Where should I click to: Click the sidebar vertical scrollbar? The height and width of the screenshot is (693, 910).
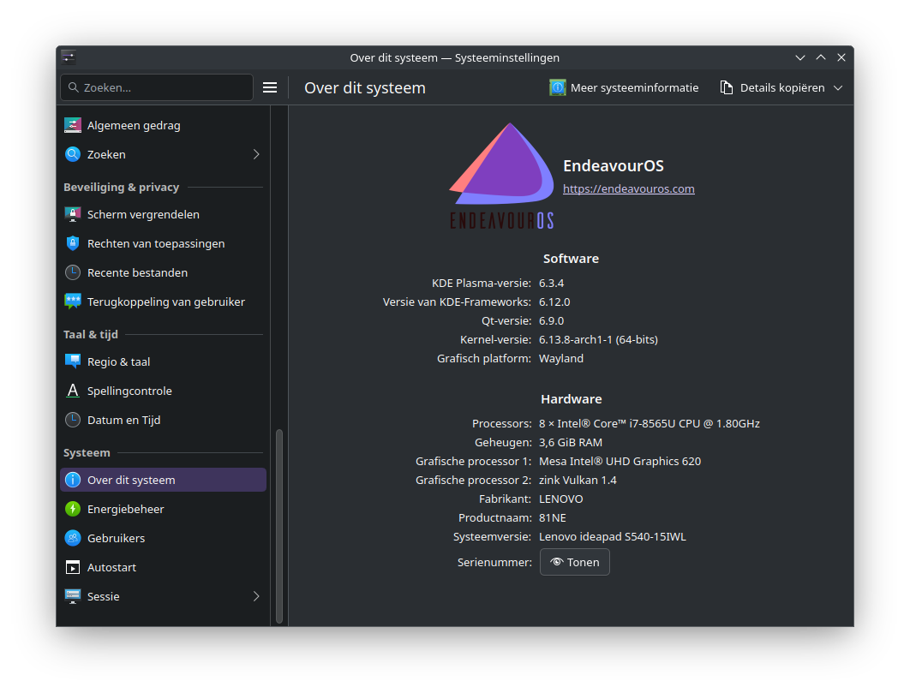[279, 527]
